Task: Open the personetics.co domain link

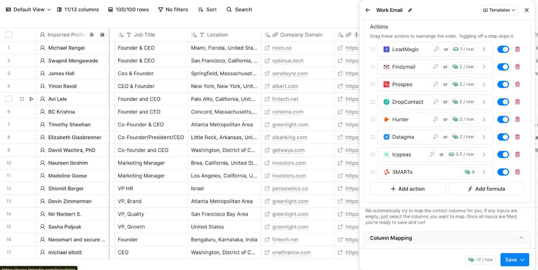Action: click(x=290, y=188)
